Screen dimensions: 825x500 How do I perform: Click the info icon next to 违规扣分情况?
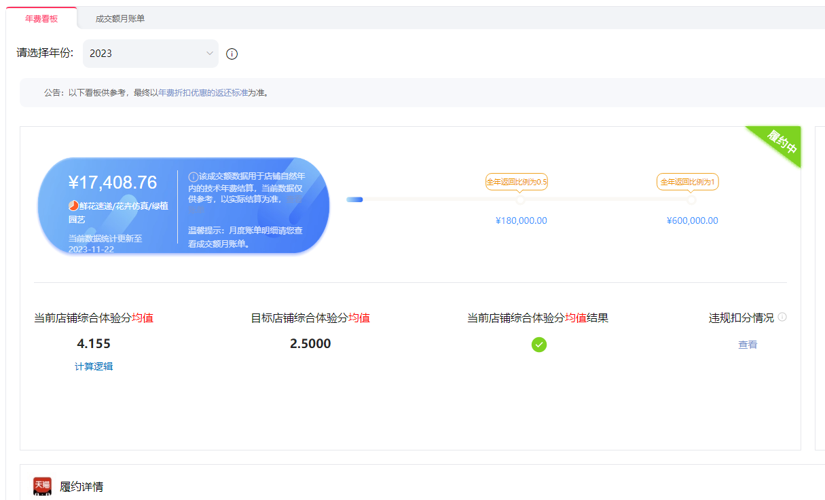click(x=782, y=317)
